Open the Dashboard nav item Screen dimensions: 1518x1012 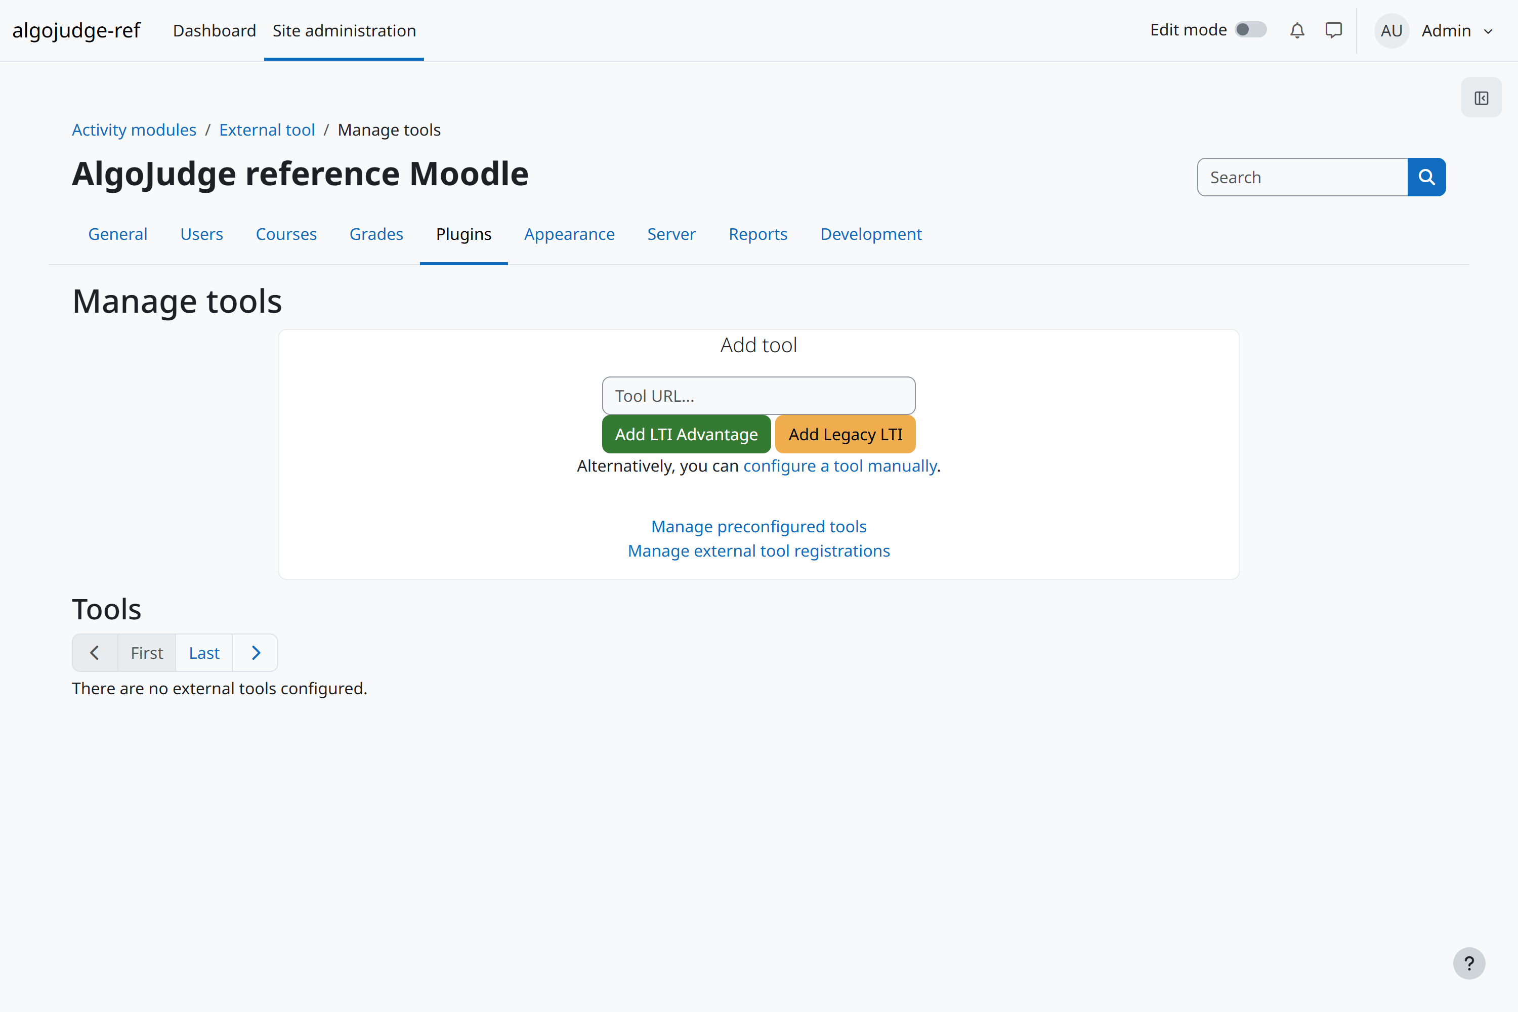coord(214,30)
